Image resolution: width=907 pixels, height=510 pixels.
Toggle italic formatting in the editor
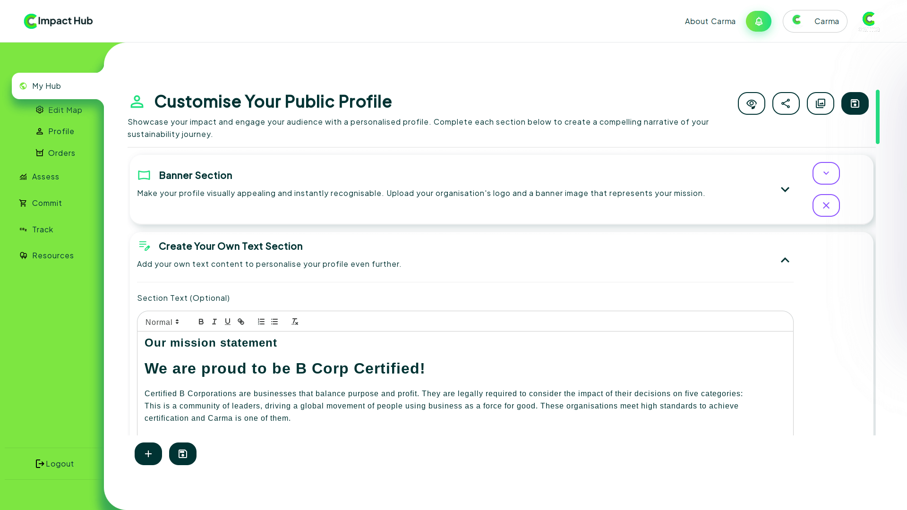(214, 322)
